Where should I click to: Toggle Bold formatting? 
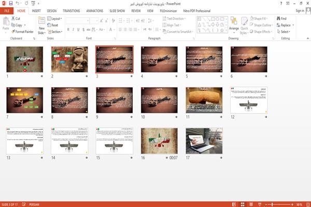[x=68, y=30]
